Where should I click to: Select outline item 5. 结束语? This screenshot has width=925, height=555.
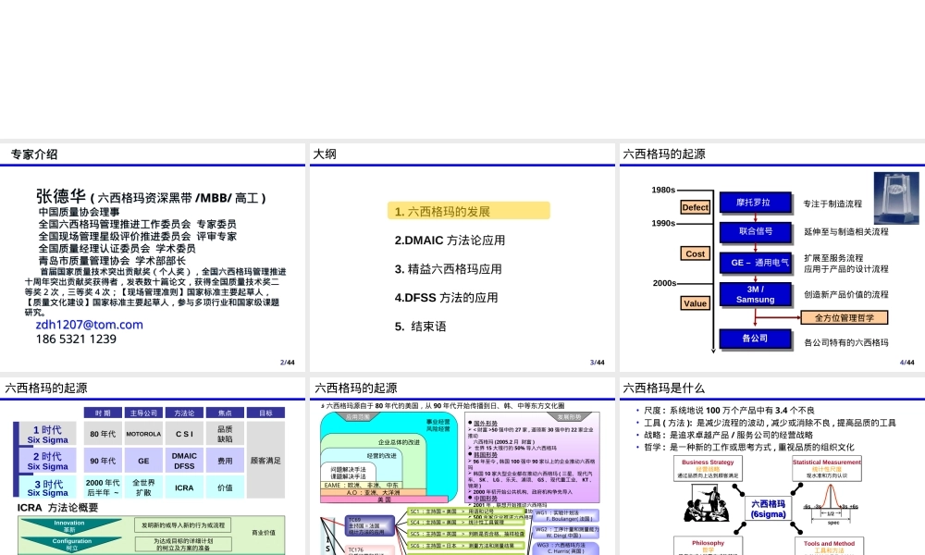click(x=420, y=327)
